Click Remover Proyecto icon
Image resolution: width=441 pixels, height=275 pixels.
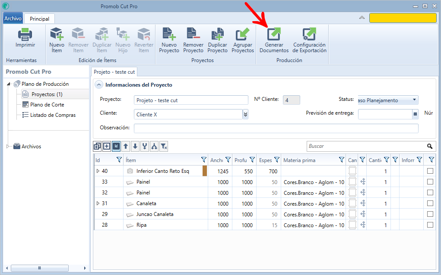point(193,33)
